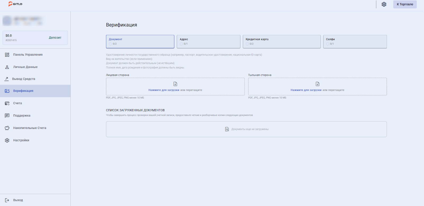Open settings via top-right gear icon

coord(384,4)
